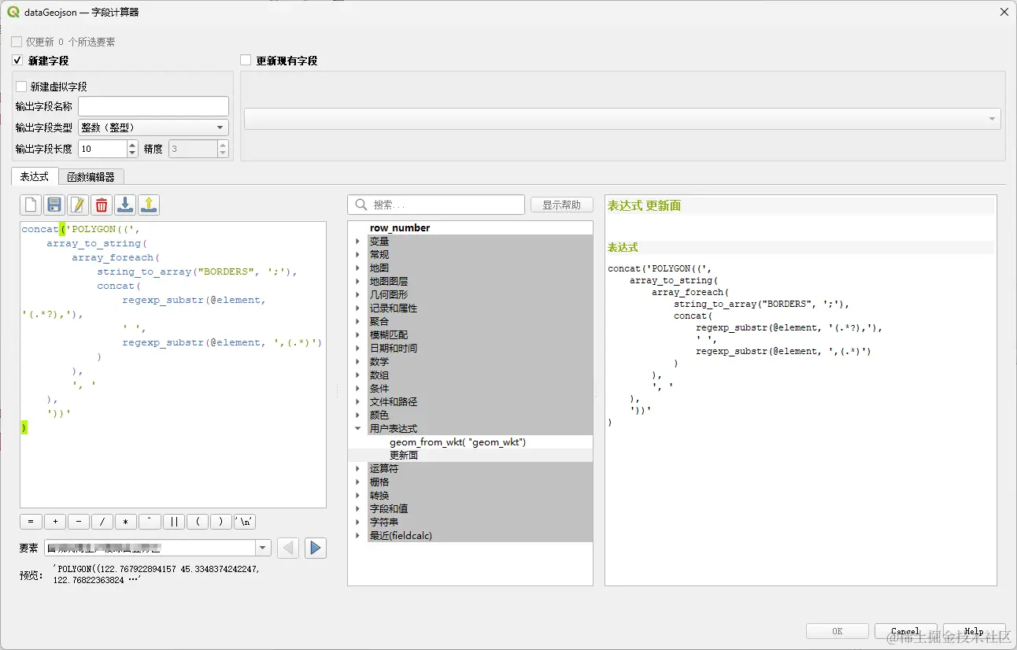
Task: Check the 新建虚拟字段 option
Action: 21,87
